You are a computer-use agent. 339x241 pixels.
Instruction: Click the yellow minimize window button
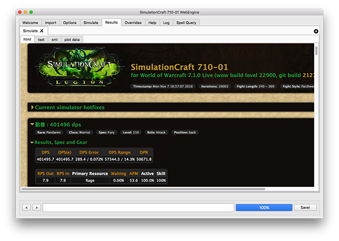(31, 12)
